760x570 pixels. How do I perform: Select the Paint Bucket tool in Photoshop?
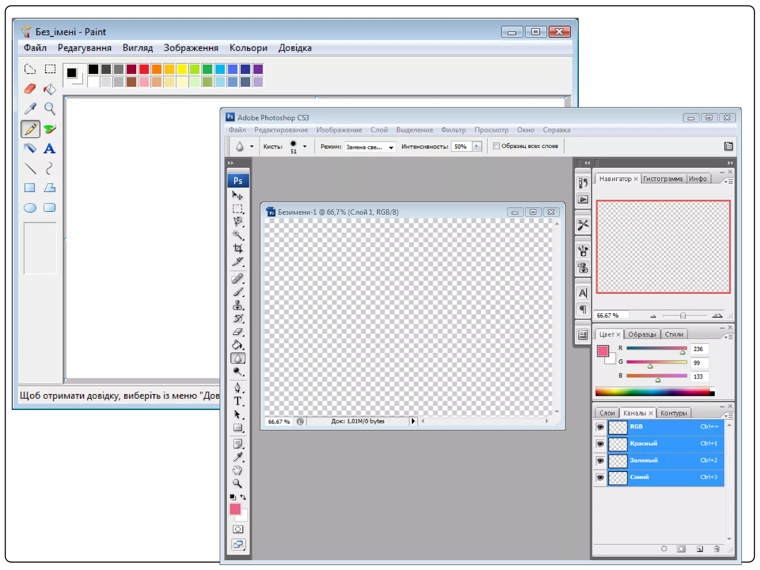237,345
